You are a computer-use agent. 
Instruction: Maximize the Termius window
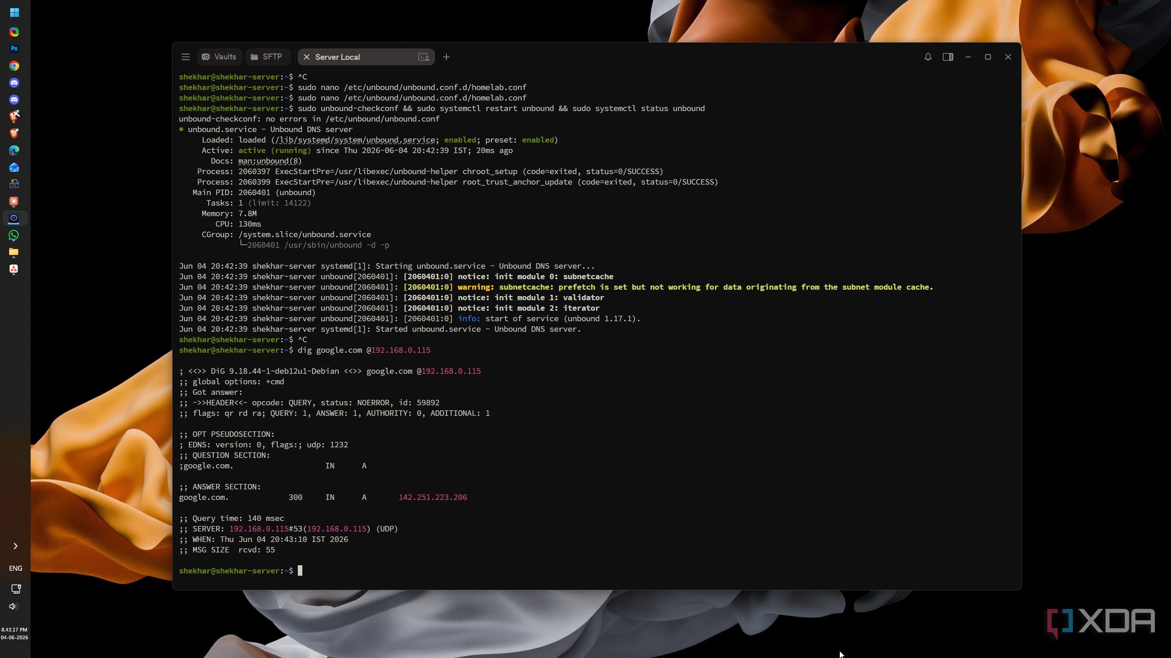pyautogui.click(x=988, y=57)
